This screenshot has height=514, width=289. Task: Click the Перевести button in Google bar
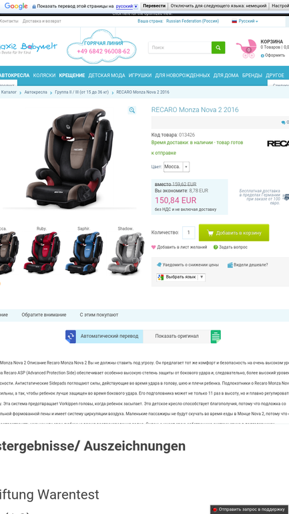click(154, 6)
